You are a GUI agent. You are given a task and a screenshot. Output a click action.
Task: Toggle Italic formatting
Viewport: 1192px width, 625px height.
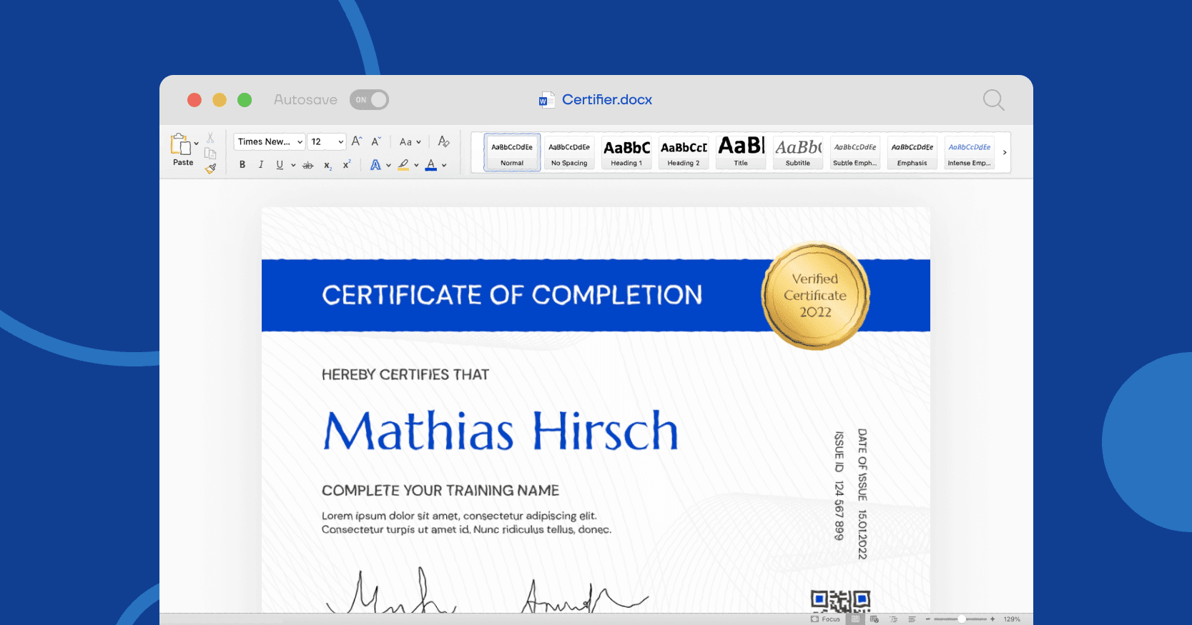[261, 165]
